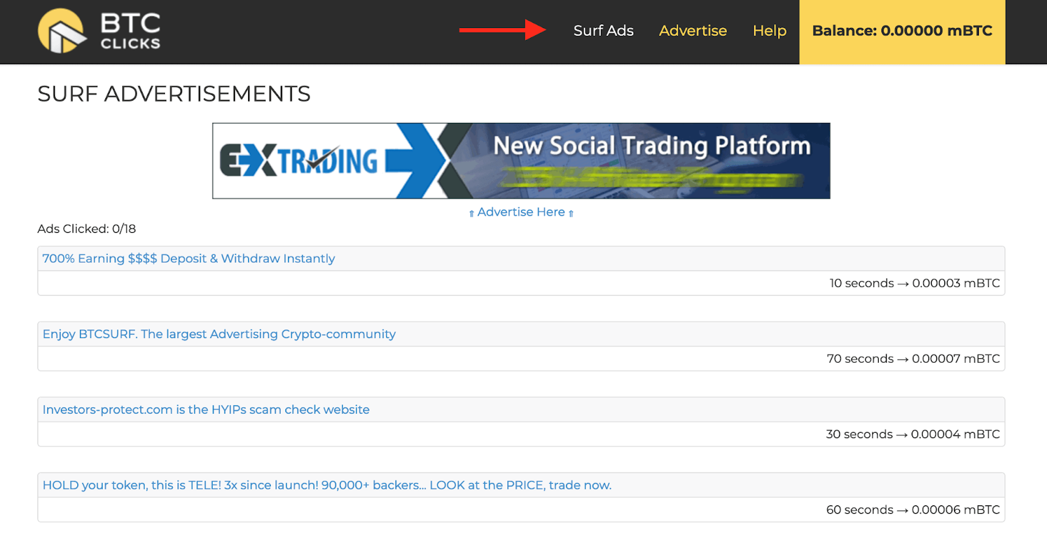
Task: Click the 10 seconds → 0.00003 mBTC text
Action: pyautogui.click(x=915, y=283)
